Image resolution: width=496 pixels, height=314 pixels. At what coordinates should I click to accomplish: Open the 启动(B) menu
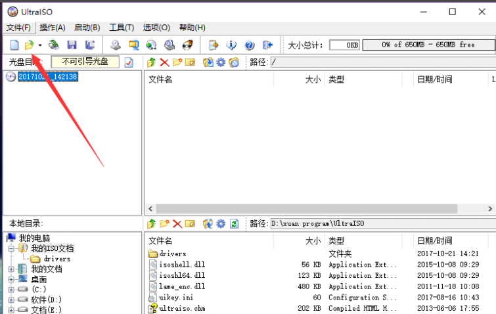tap(87, 28)
